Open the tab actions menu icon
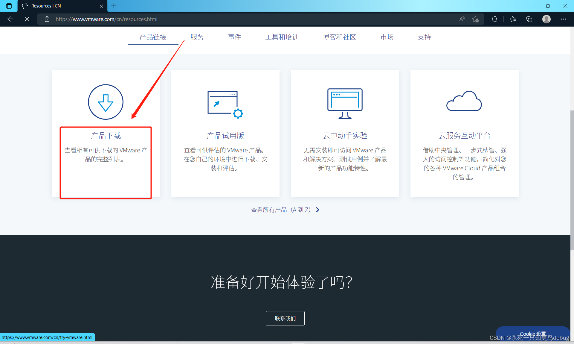574x344 pixels. [9, 6]
